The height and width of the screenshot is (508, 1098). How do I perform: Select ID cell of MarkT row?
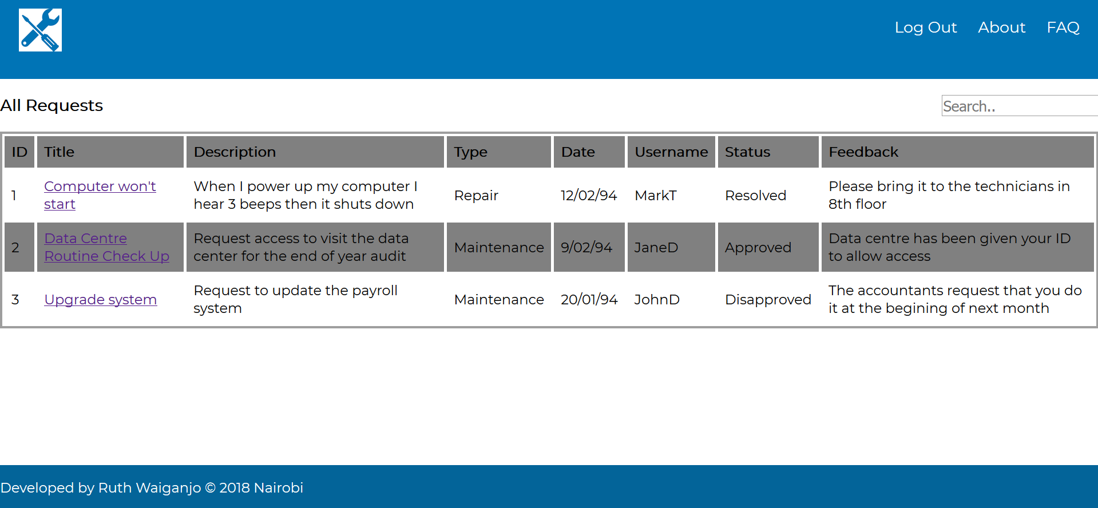(19, 195)
